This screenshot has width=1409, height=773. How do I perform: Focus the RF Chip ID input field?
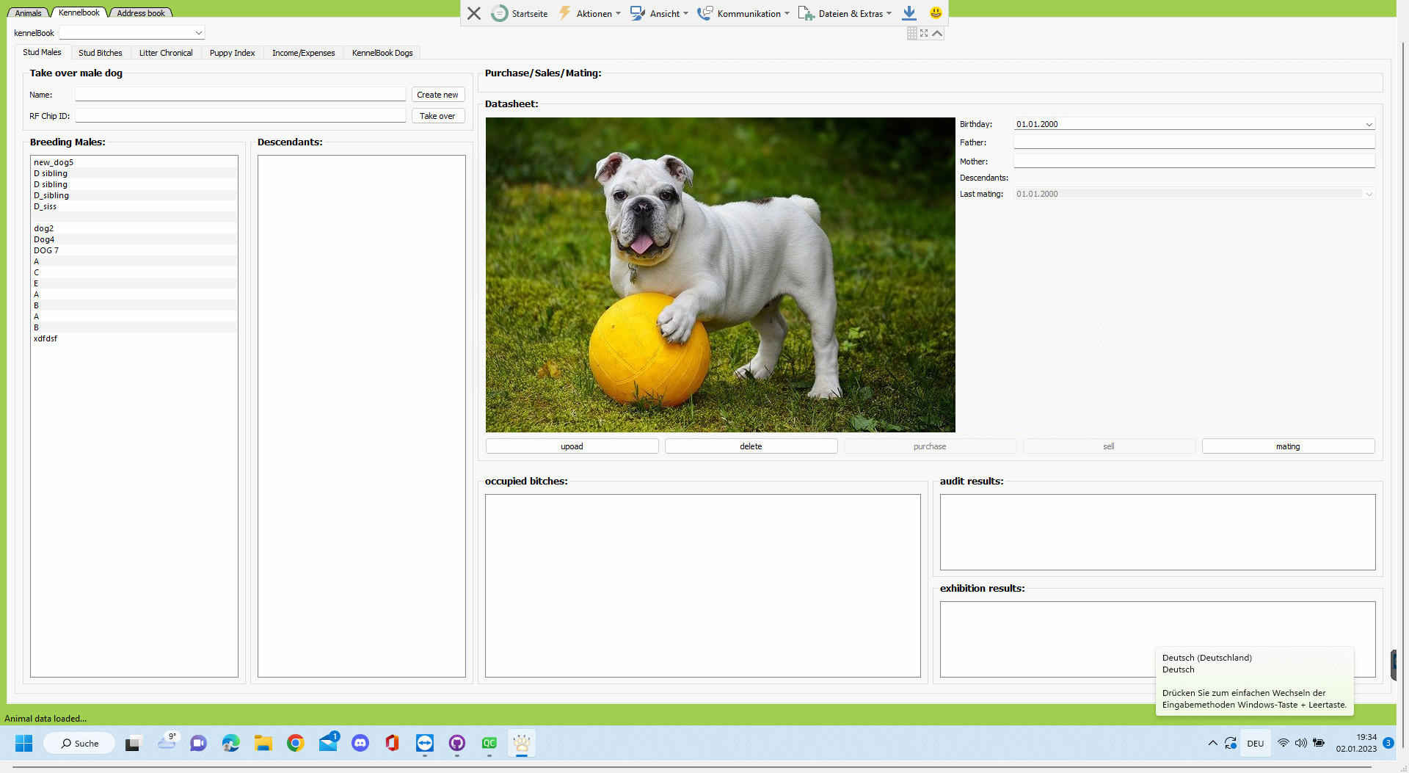coord(240,116)
